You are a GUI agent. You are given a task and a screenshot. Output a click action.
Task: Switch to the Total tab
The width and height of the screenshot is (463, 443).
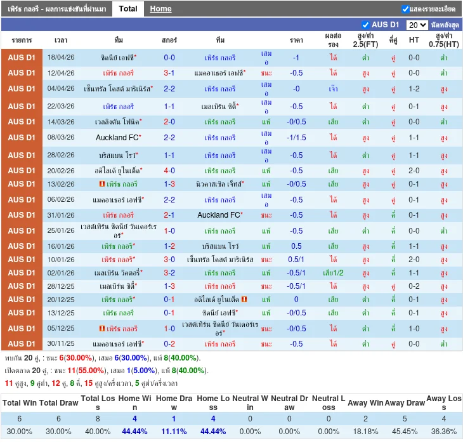click(x=128, y=9)
